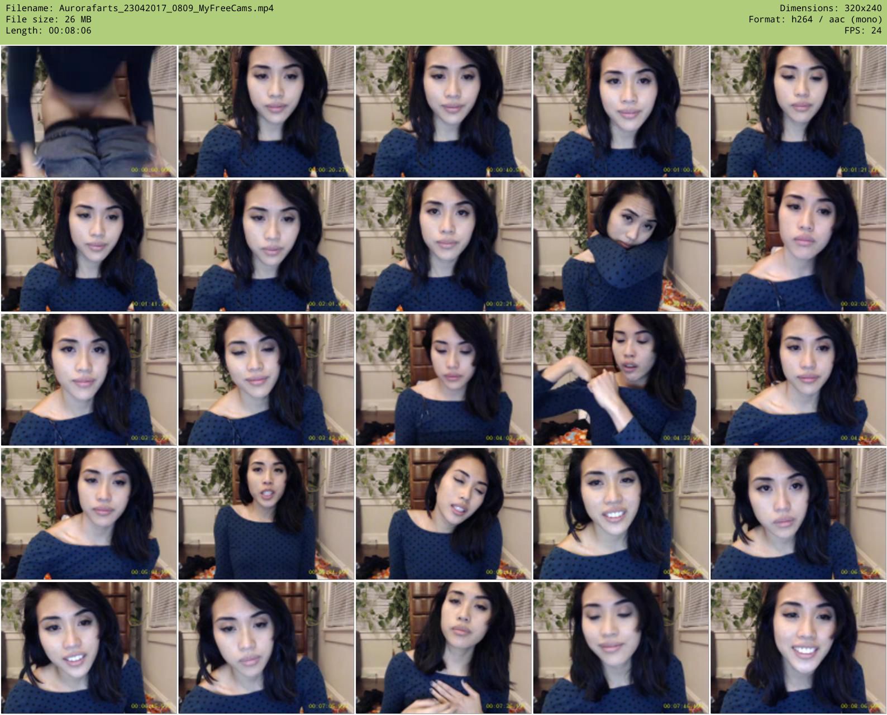The width and height of the screenshot is (887, 715).
Task: Click the Dimensions 320x240 label
Action: tap(830, 8)
